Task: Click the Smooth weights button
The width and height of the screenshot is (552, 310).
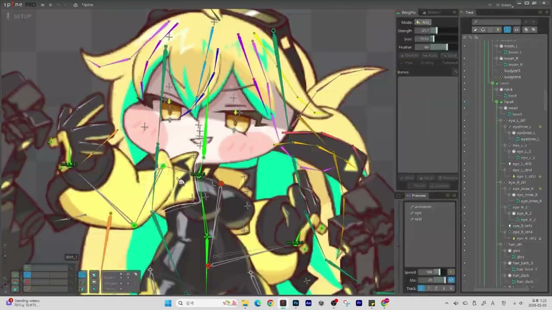Action: 409,56
